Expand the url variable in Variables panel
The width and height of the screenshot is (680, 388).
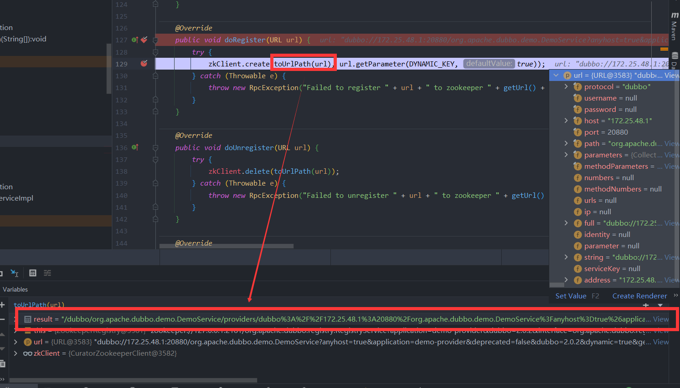tap(16, 342)
